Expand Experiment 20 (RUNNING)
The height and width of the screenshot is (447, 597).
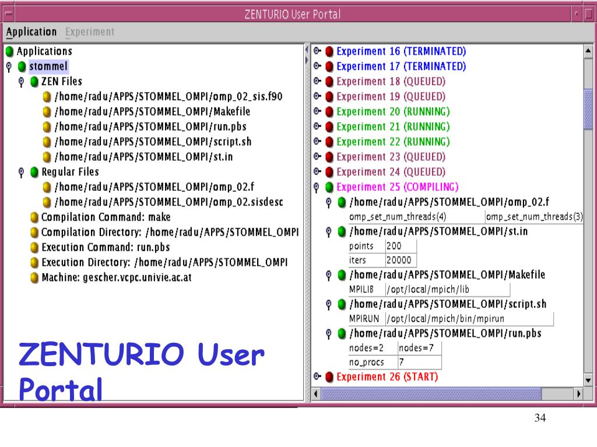pyautogui.click(x=317, y=111)
